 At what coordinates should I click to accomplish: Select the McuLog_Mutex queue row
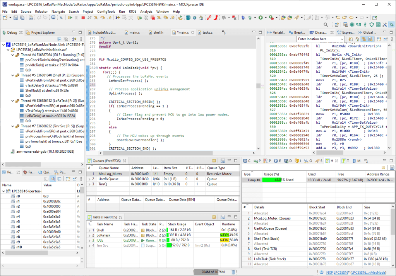[110, 174]
